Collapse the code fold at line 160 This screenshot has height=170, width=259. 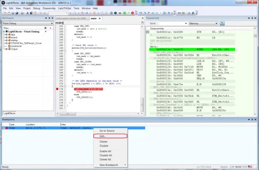point(65,51)
